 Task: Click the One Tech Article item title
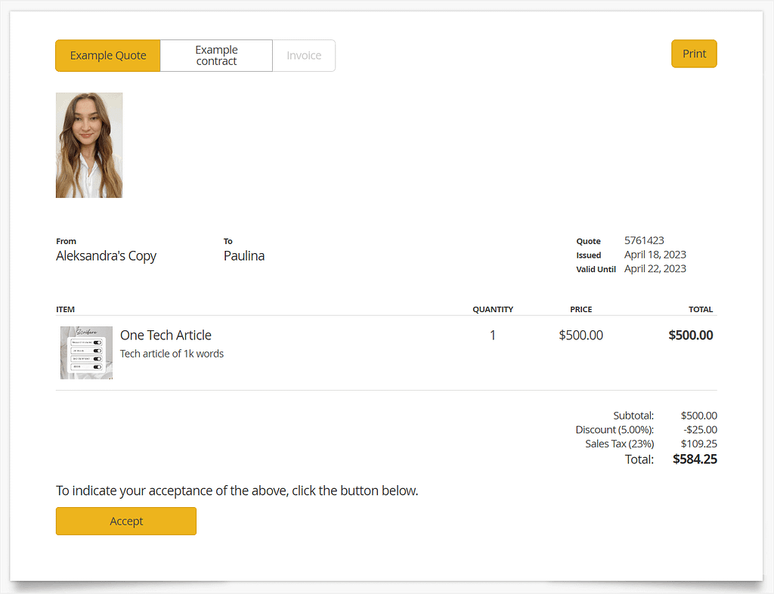coord(166,335)
